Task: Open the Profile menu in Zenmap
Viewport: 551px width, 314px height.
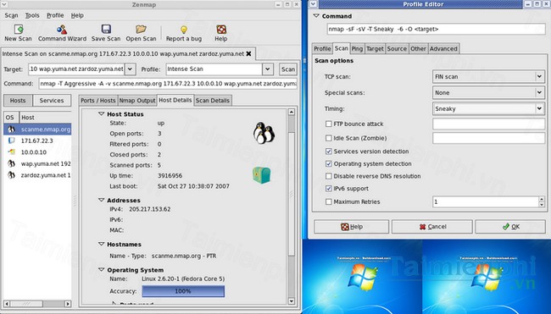Action: (55, 15)
